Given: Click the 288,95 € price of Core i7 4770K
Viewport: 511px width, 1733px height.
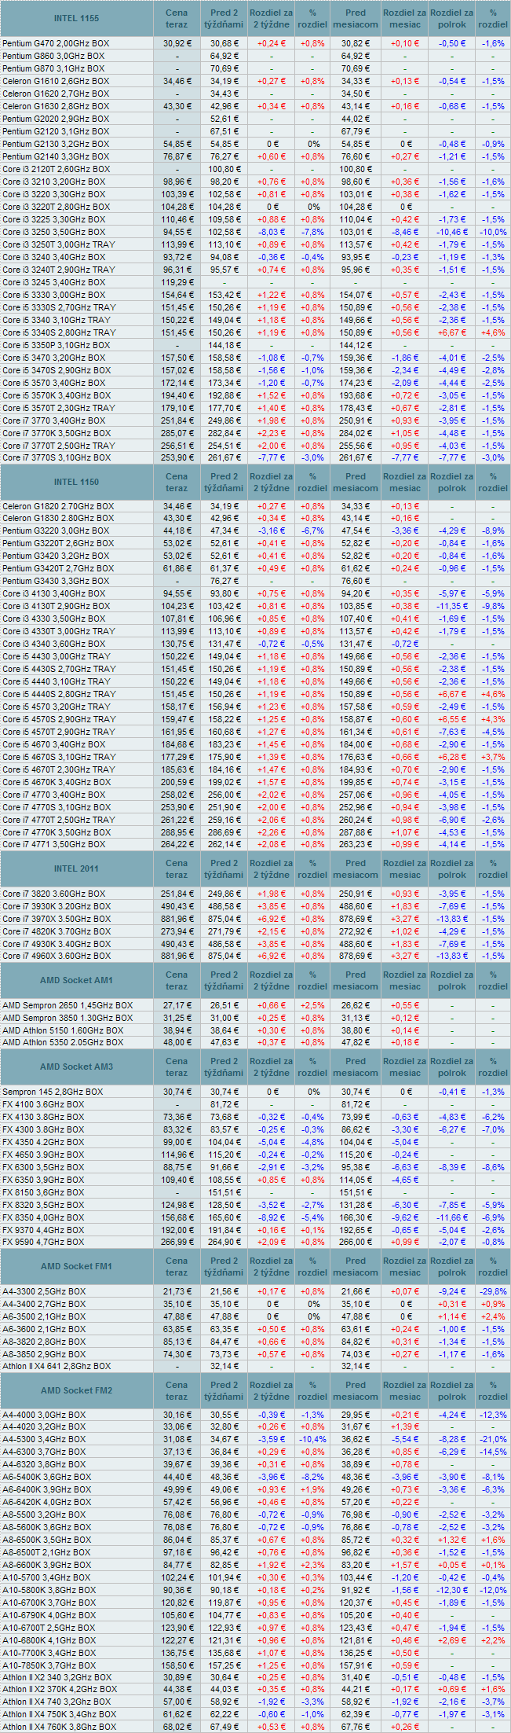Looking at the screenshot, I should (177, 834).
